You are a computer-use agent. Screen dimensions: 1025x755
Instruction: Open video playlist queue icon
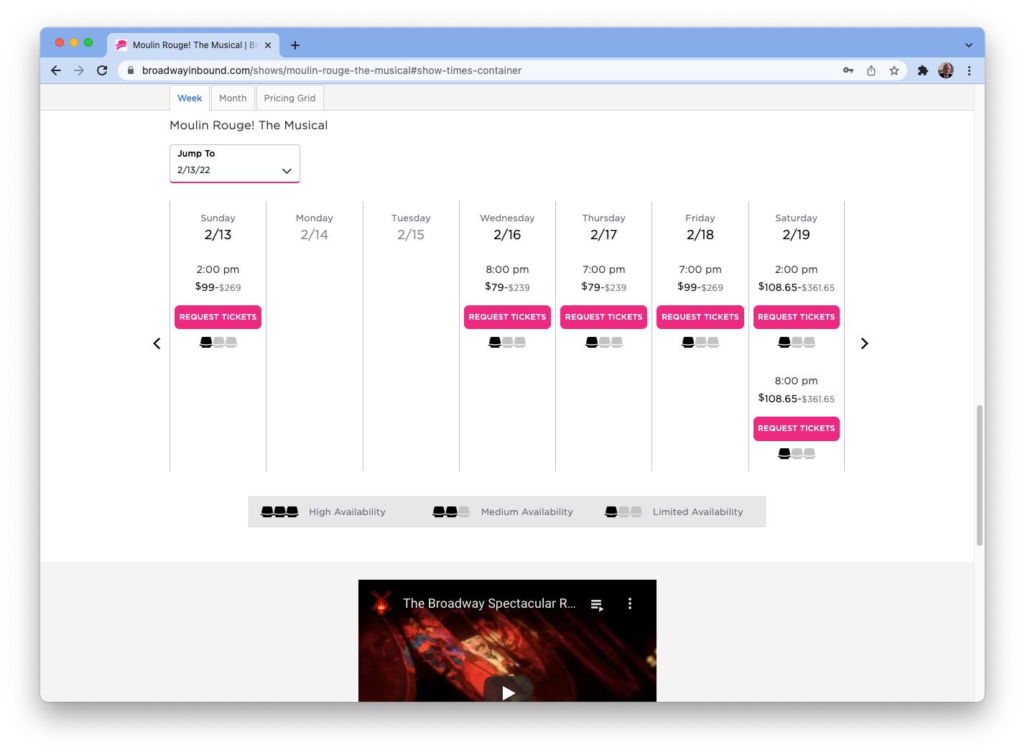coord(597,604)
